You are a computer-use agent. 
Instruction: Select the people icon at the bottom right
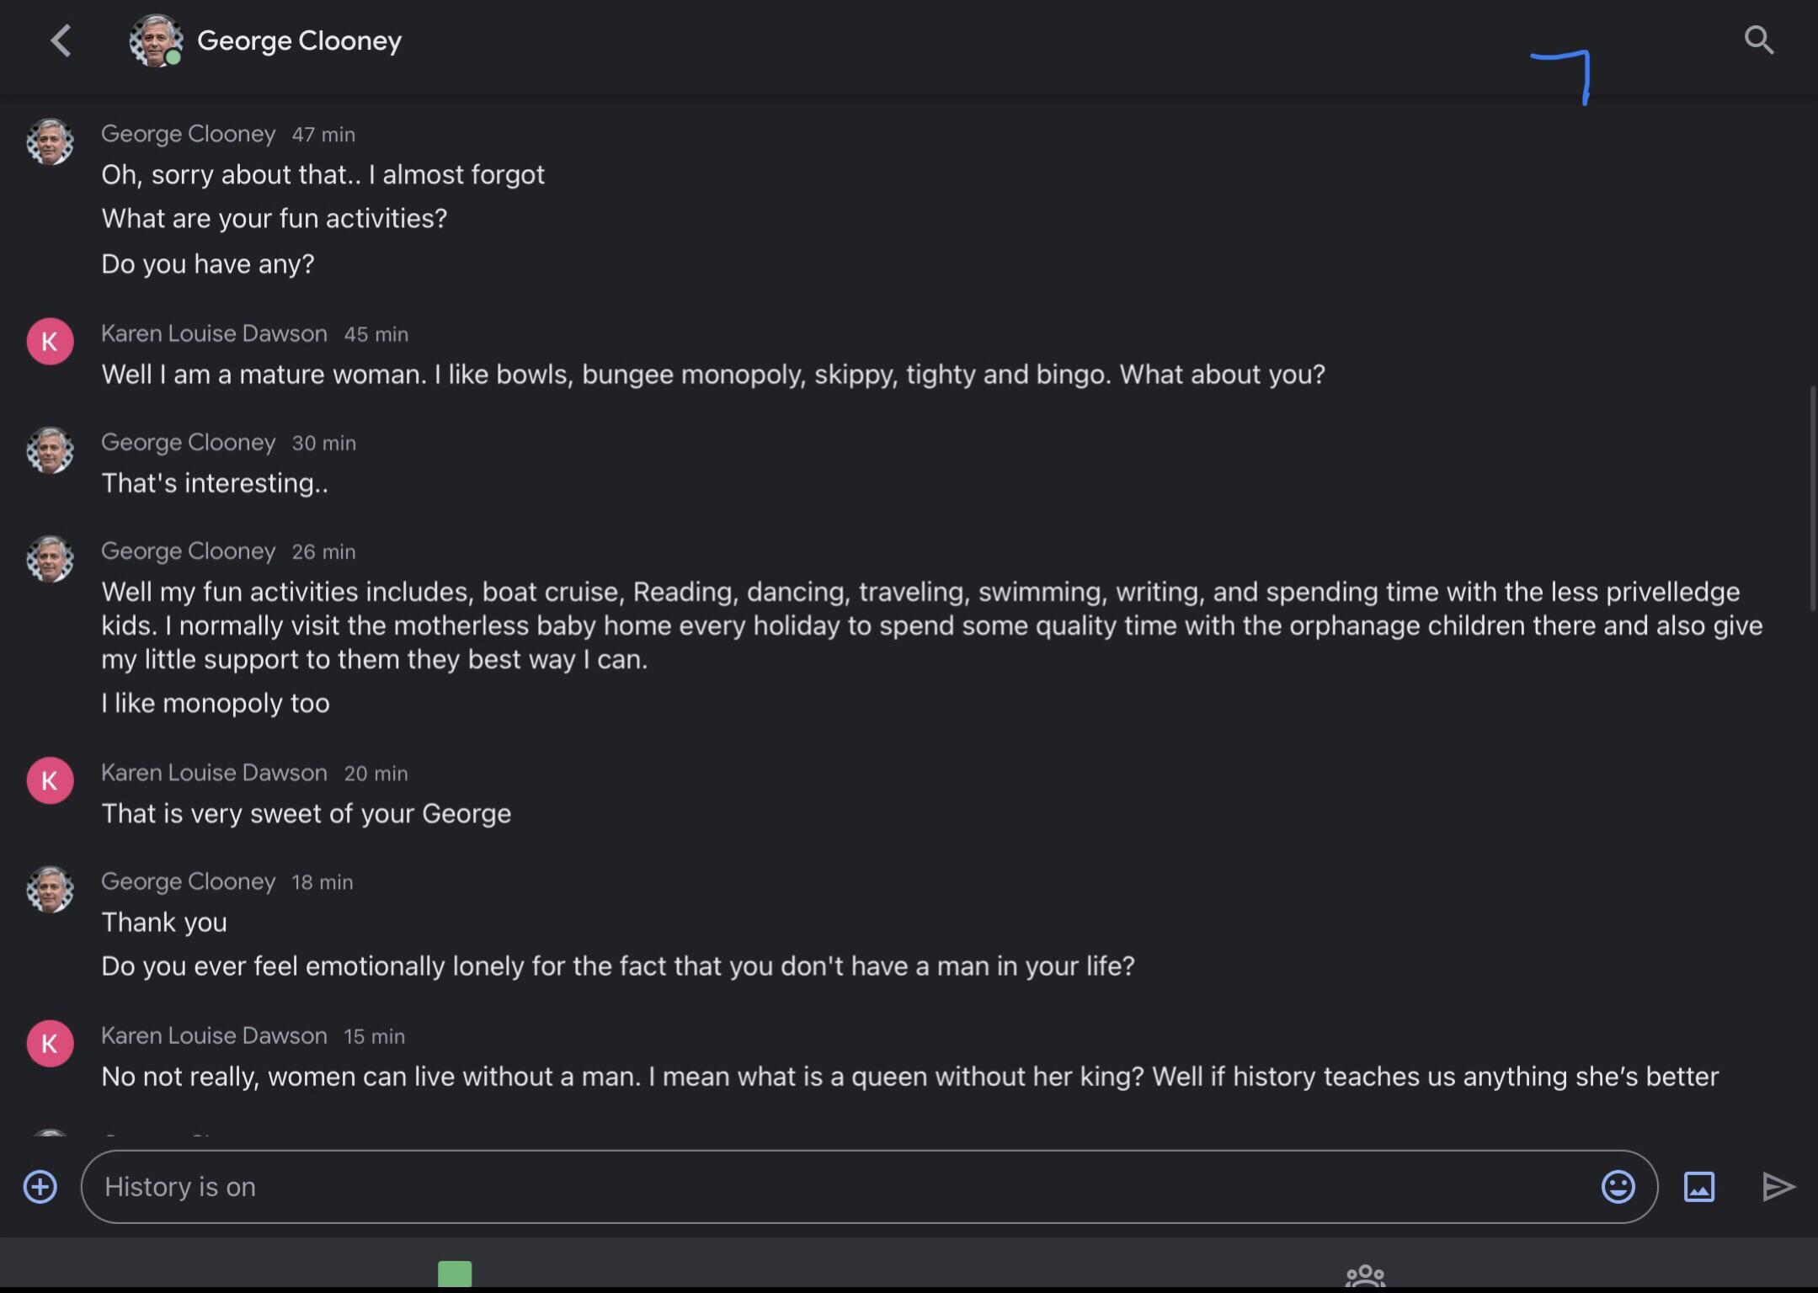click(1364, 1277)
